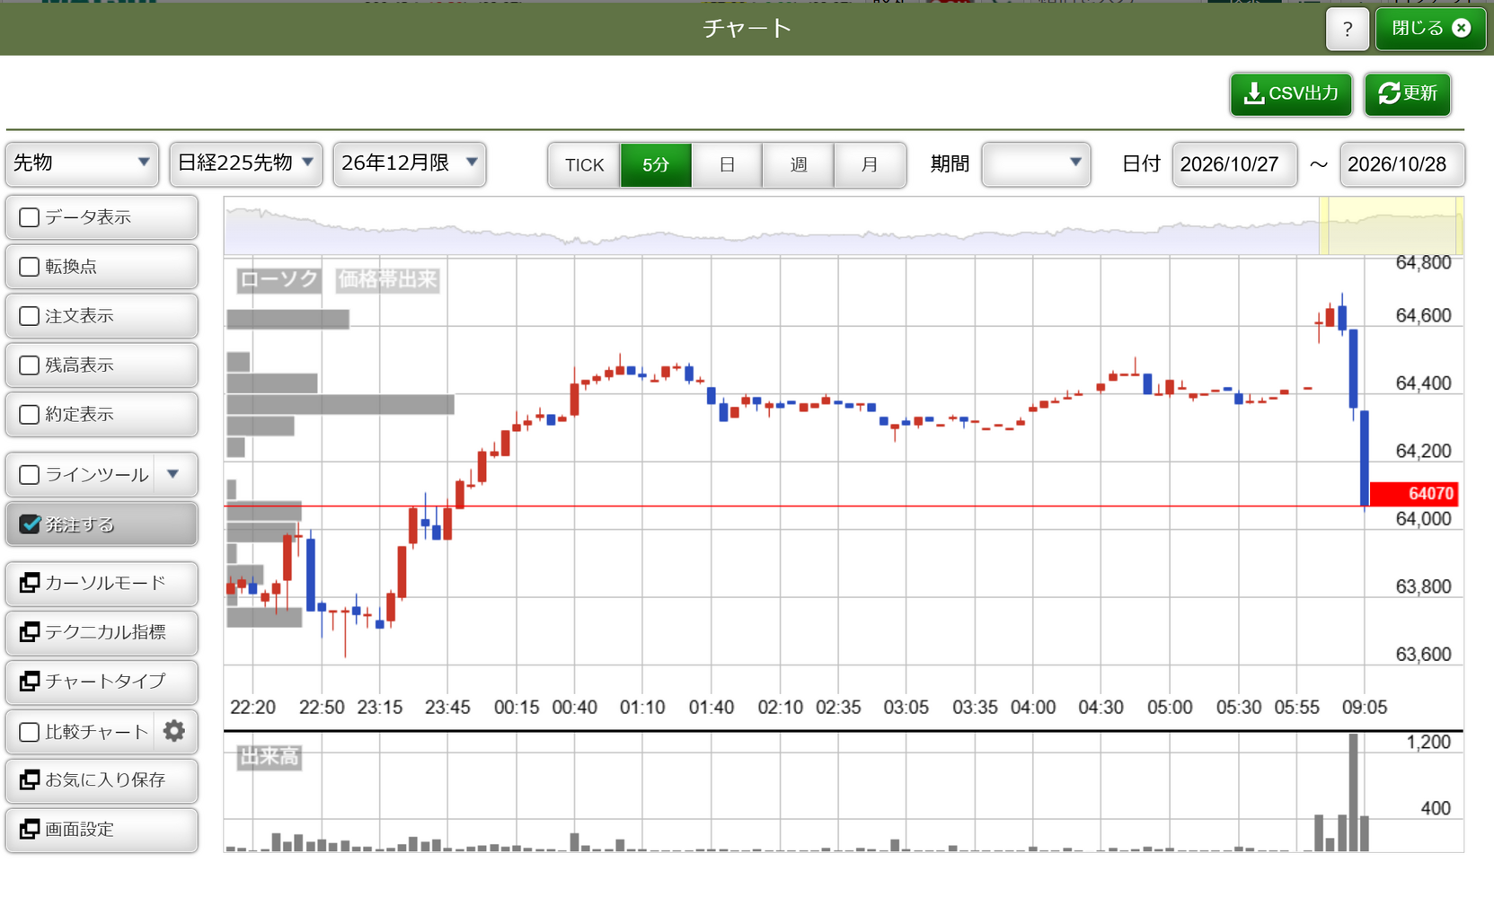This screenshot has width=1494, height=898.
Task: Open the help question mark button
Action: pyautogui.click(x=1347, y=29)
